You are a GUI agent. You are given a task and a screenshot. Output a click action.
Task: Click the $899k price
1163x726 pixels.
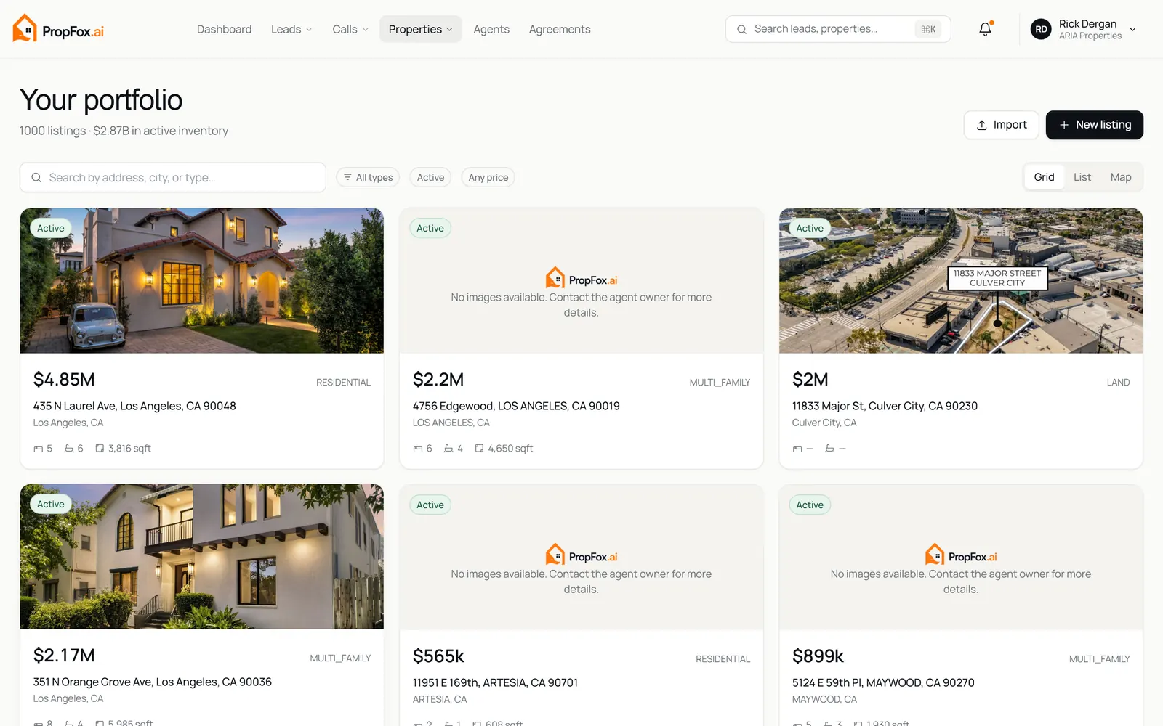818,656
